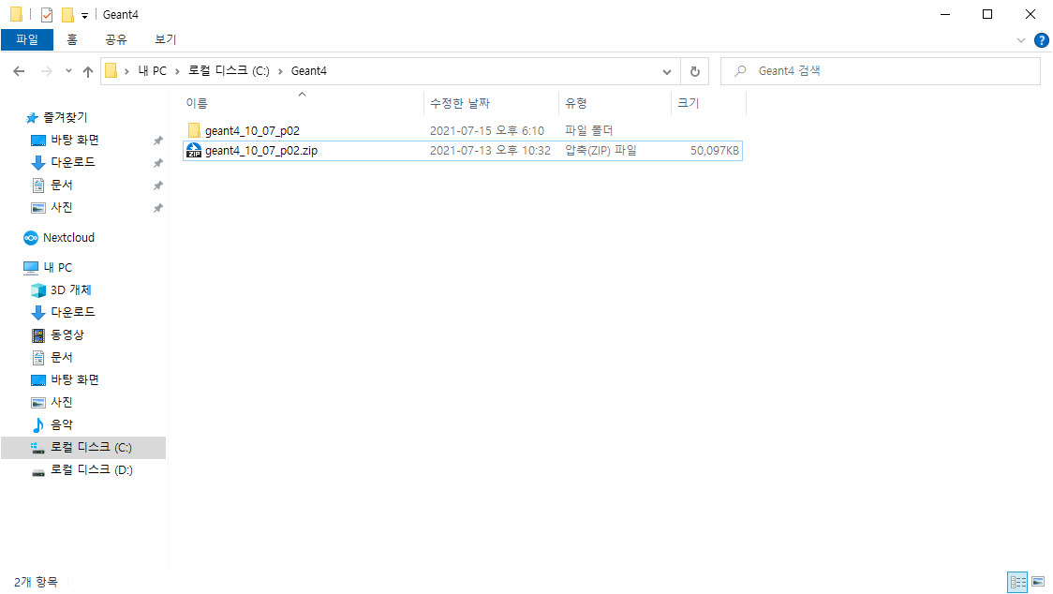The width and height of the screenshot is (1053, 594).
Task: Click the Properties quick access toolbar icon
Action: [47, 14]
